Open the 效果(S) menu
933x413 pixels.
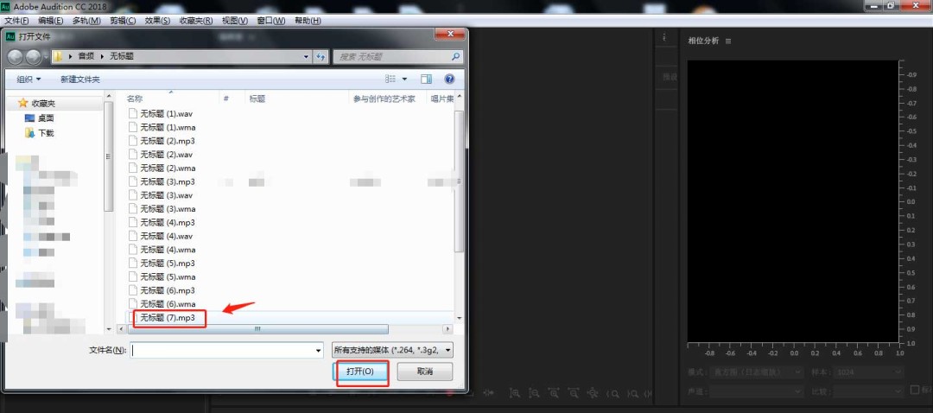click(x=157, y=20)
